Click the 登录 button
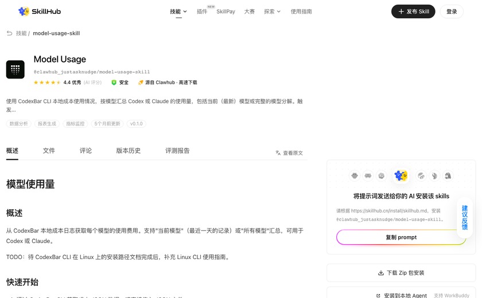Screen dimensions: 482x298 coord(452,11)
